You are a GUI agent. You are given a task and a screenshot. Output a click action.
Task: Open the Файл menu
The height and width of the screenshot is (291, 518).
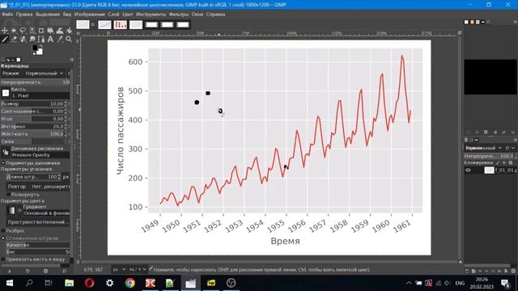coord(7,15)
